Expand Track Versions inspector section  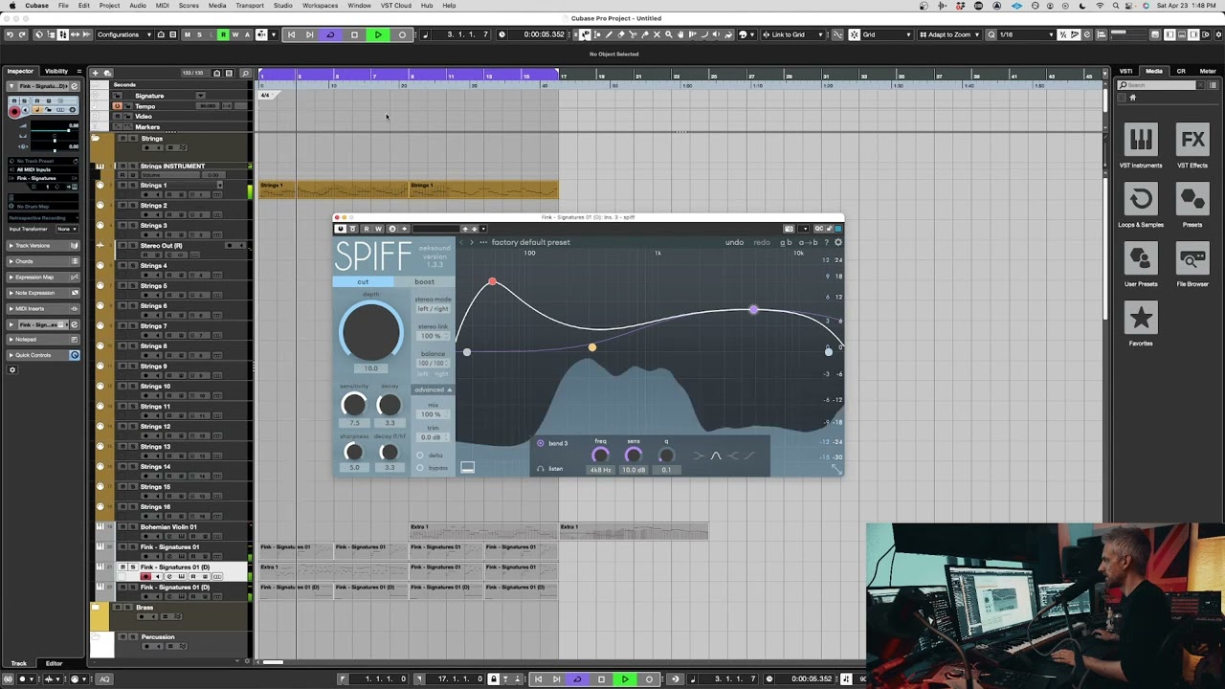[44, 245]
